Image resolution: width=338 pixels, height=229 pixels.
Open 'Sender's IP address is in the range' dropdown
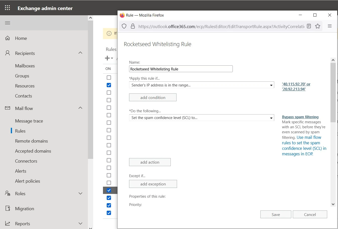point(201,85)
